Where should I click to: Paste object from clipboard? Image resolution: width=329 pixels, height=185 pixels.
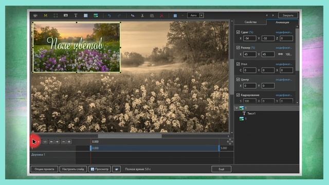click(x=152, y=15)
